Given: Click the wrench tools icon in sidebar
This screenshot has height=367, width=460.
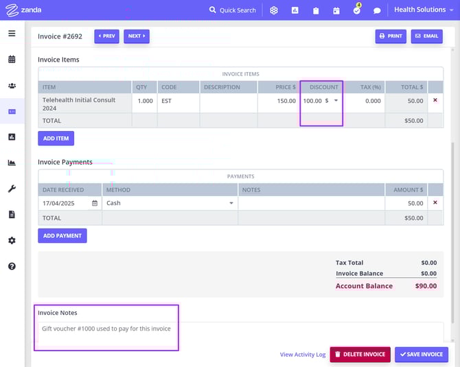Looking at the screenshot, I should click(x=12, y=189).
